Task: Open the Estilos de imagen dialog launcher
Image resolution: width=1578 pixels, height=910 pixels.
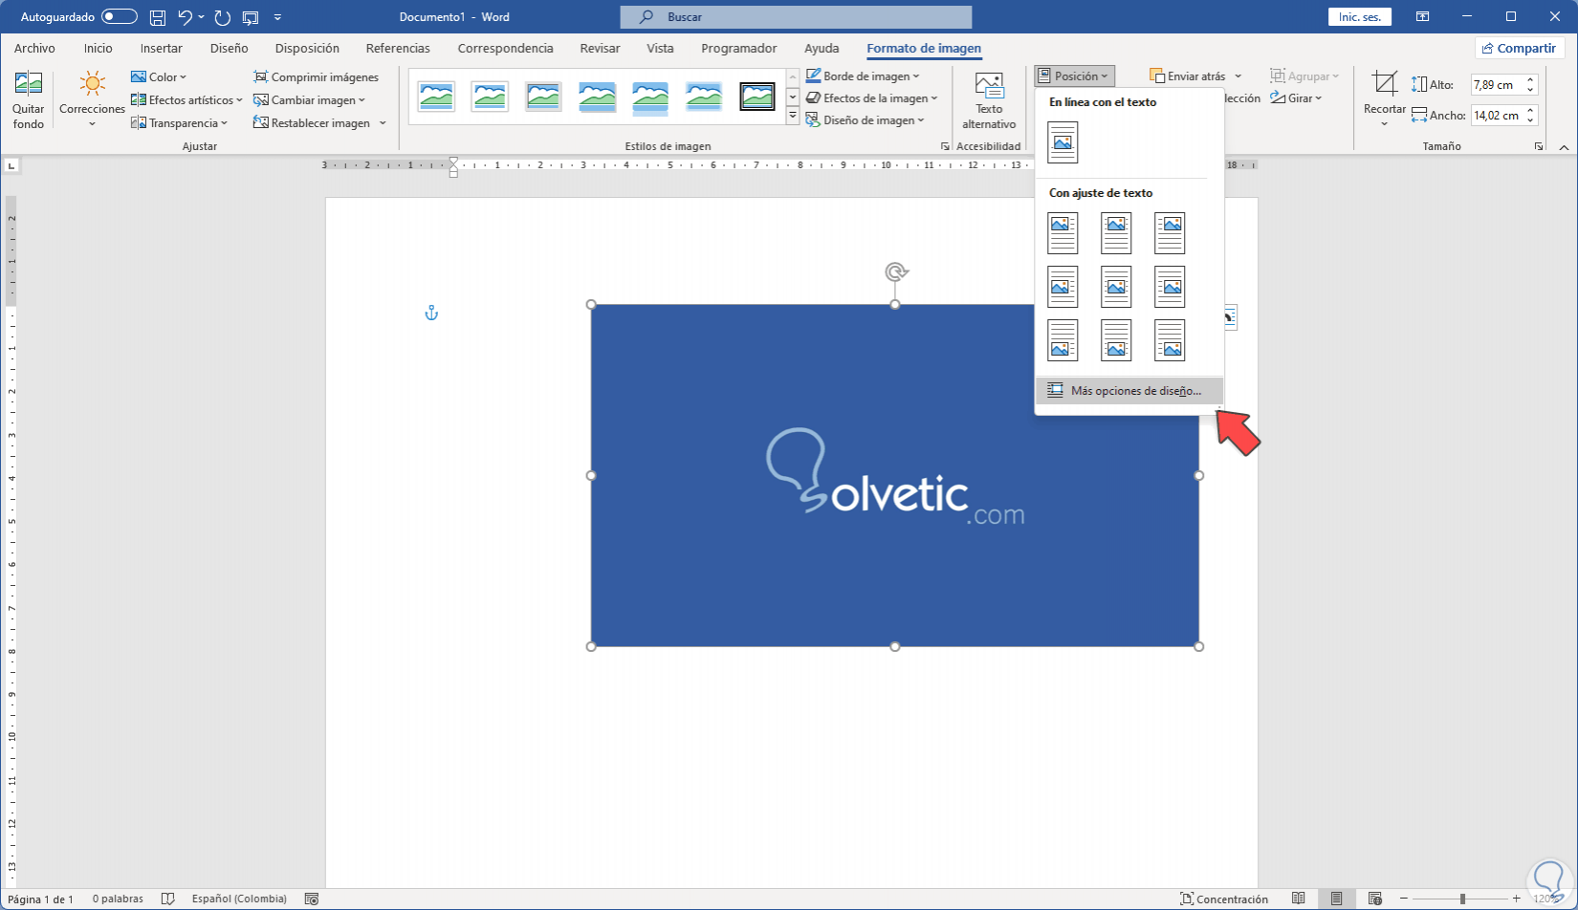Action: point(945,146)
